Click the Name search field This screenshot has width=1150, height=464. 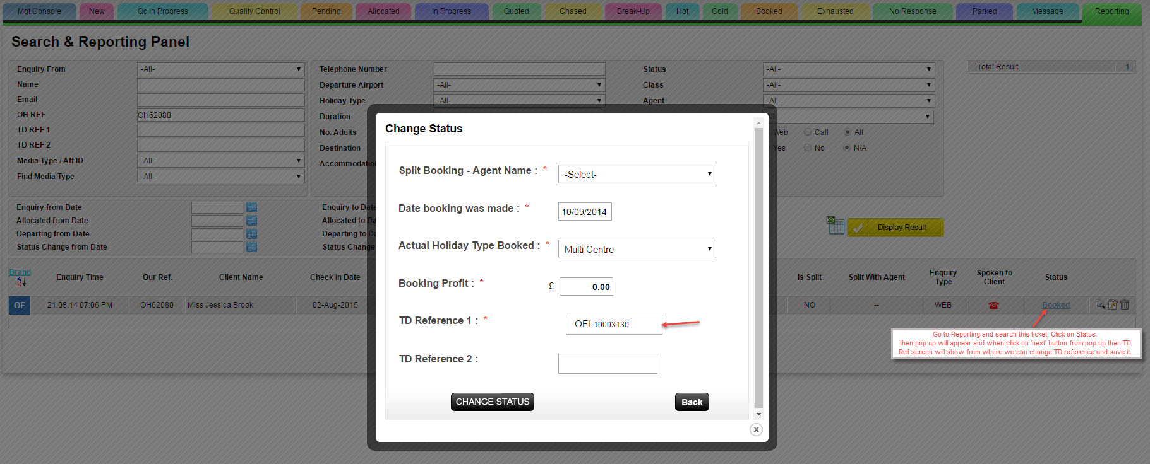[x=220, y=84]
